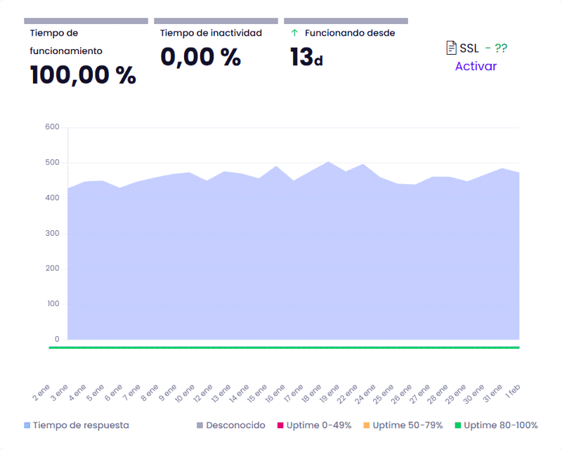The height and width of the screenshot is (450, 562).
Task: Click the Tiempo de inactividad heading
Action: [211, 33]
